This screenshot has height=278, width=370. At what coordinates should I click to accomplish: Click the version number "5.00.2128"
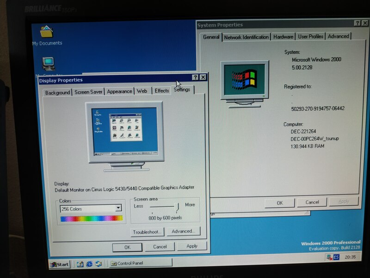point(302,68)
